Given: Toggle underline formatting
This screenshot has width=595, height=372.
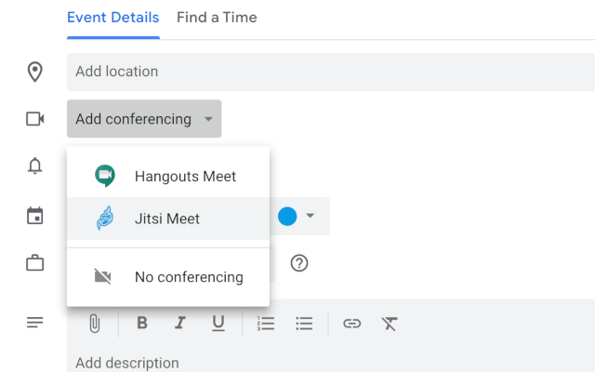Looking at the screenshot, I should coord(218,324).
